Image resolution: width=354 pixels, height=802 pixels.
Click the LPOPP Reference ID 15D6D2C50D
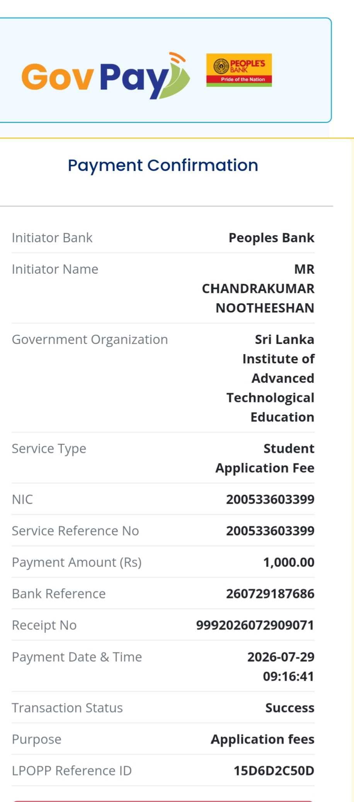pyautogui.click(x=274, y=771)
